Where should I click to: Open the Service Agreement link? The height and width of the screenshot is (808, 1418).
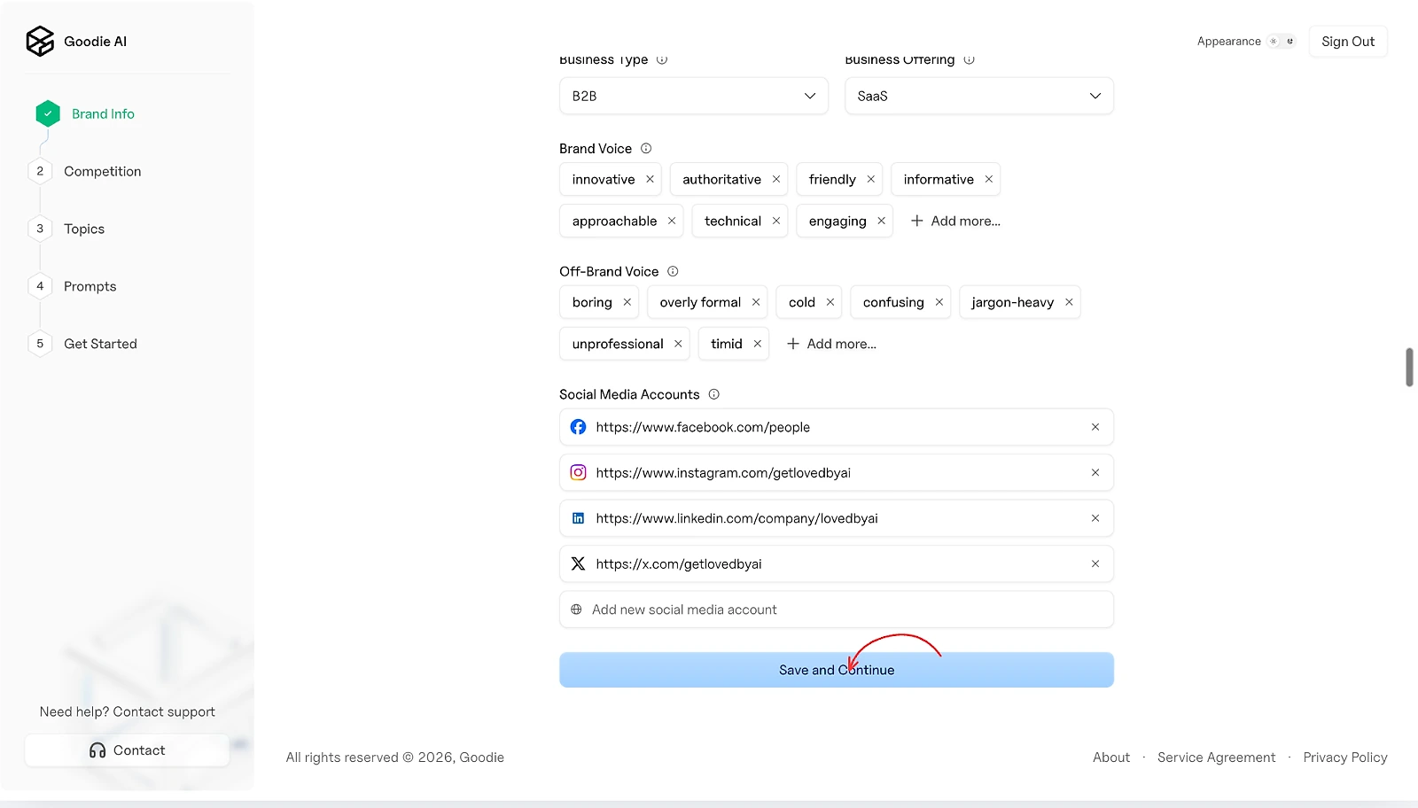pyautogui.click(x=1217, y=757)
